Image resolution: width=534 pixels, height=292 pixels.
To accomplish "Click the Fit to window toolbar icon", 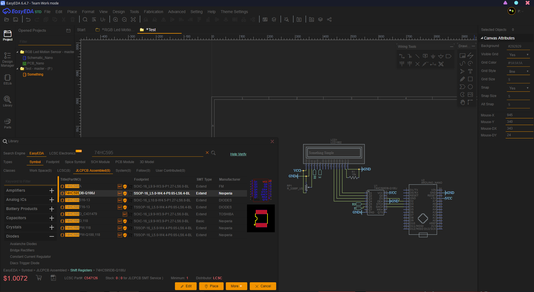I will point(133,19).
